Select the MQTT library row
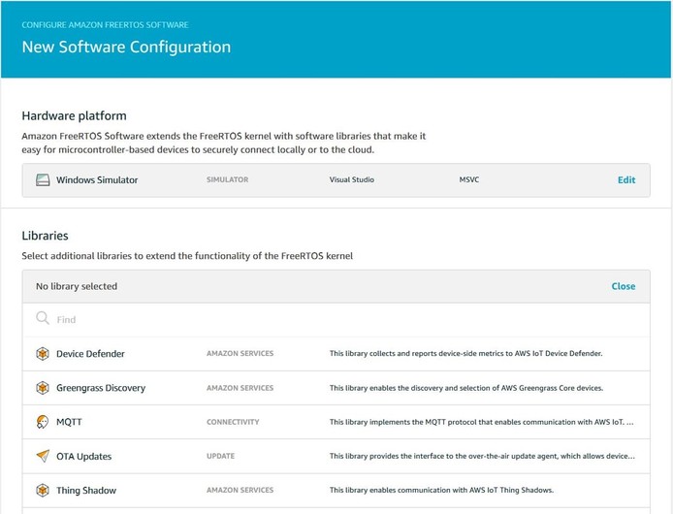Viewport: 673px width, 514px height. [x=336, y=422]
